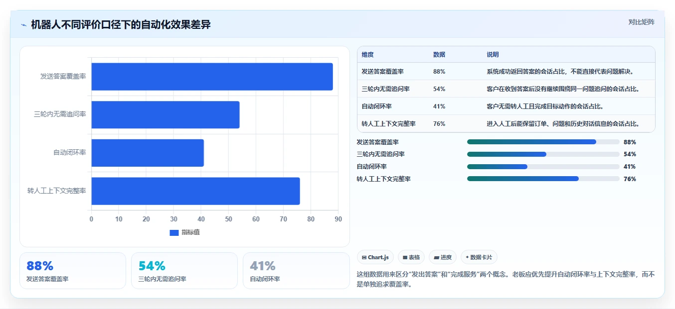Click the 54% cell in the table
This screenshot has height=309, width=675.
(439, 89)
